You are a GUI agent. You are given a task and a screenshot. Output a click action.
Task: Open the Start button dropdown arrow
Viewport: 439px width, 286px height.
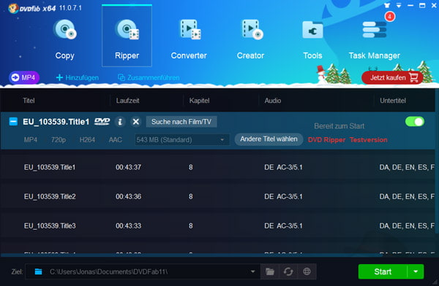pos(416,271)
